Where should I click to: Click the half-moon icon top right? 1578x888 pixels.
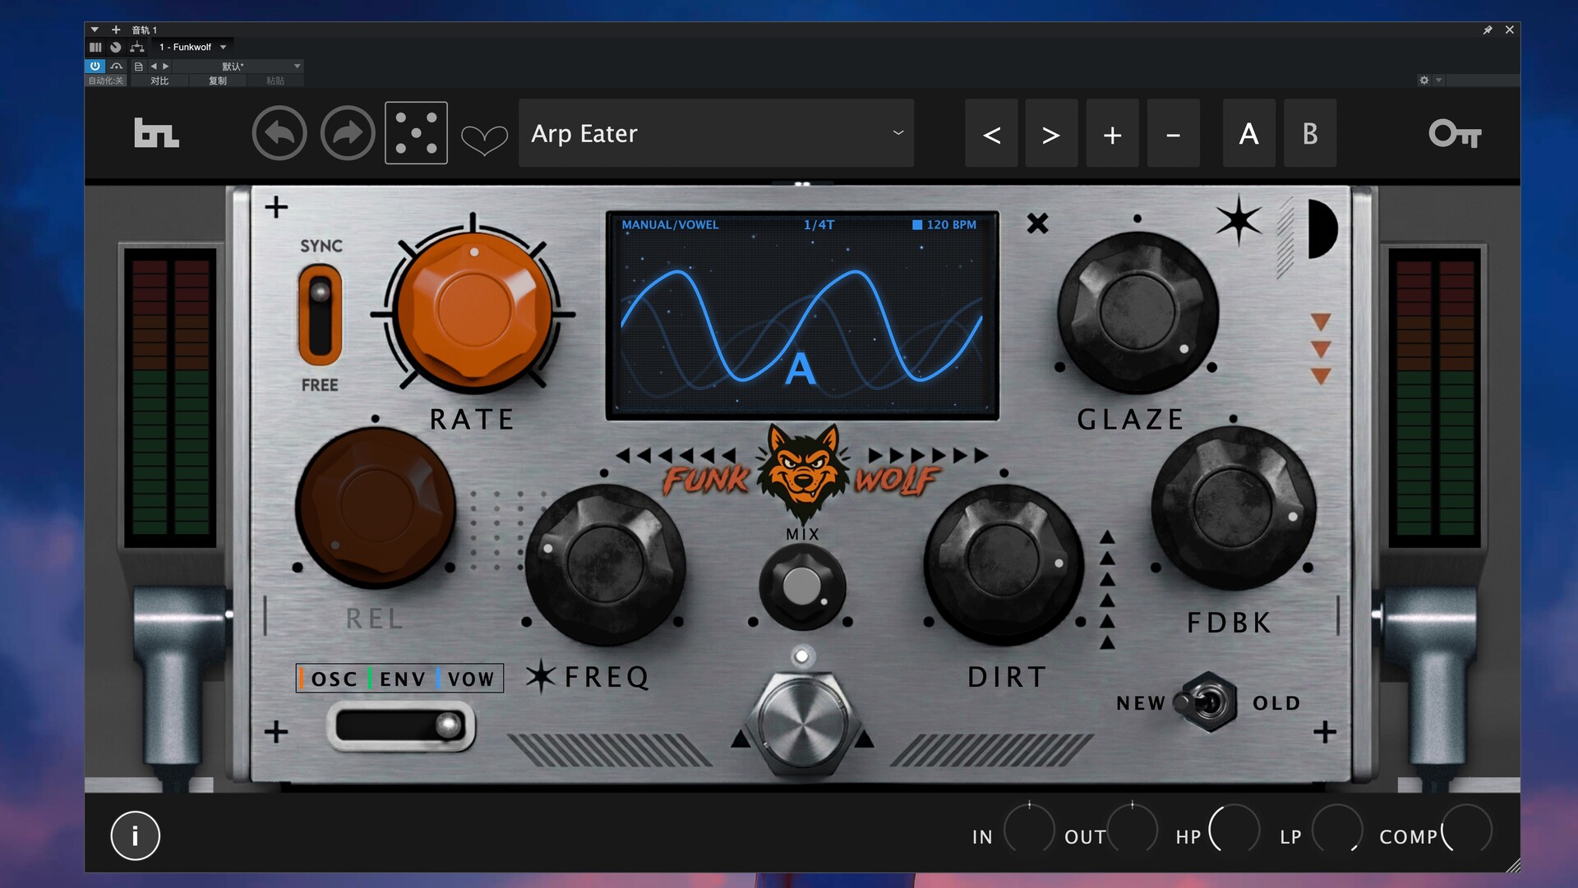pyautogui.click(x=1321, y=228)
